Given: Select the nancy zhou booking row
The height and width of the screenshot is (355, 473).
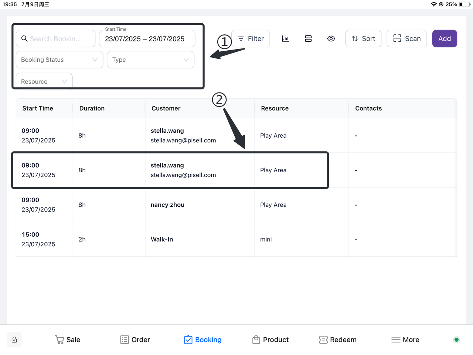Looking at the screenshot, I should [x=167, y=205].
